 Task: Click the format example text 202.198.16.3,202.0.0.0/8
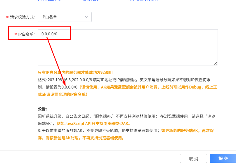70,80
